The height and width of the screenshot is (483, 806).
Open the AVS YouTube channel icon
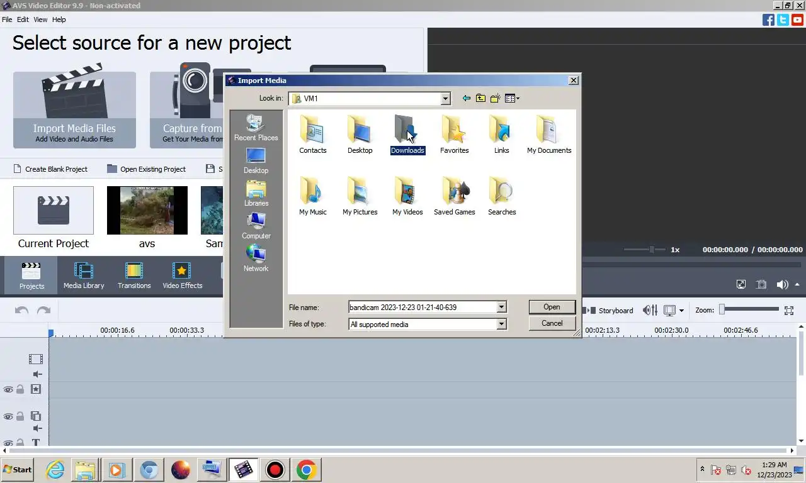[797, 19]
